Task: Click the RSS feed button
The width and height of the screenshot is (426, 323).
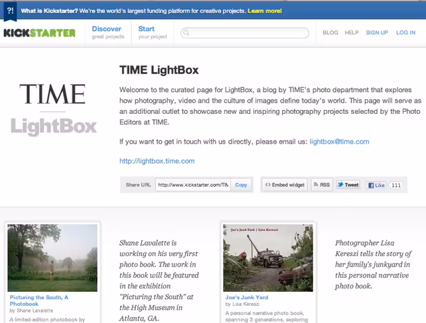Action: pyautogui.click(x=322, y=185)
